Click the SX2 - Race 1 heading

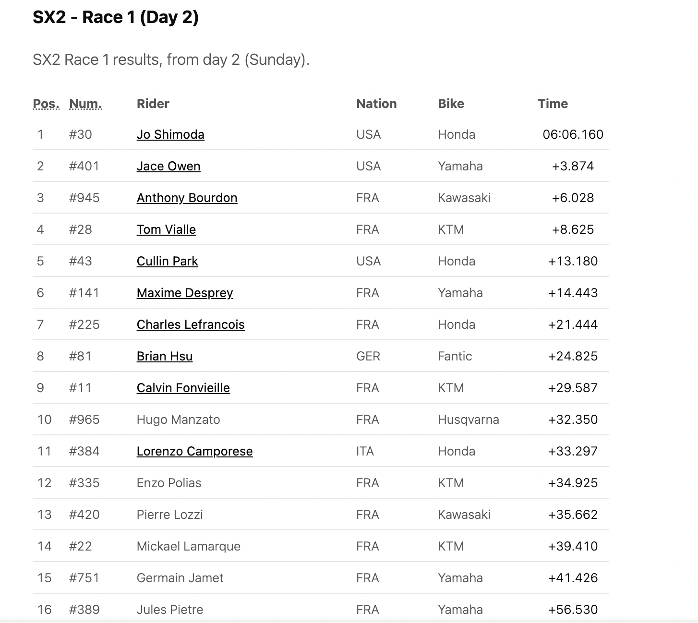point(116,17)
